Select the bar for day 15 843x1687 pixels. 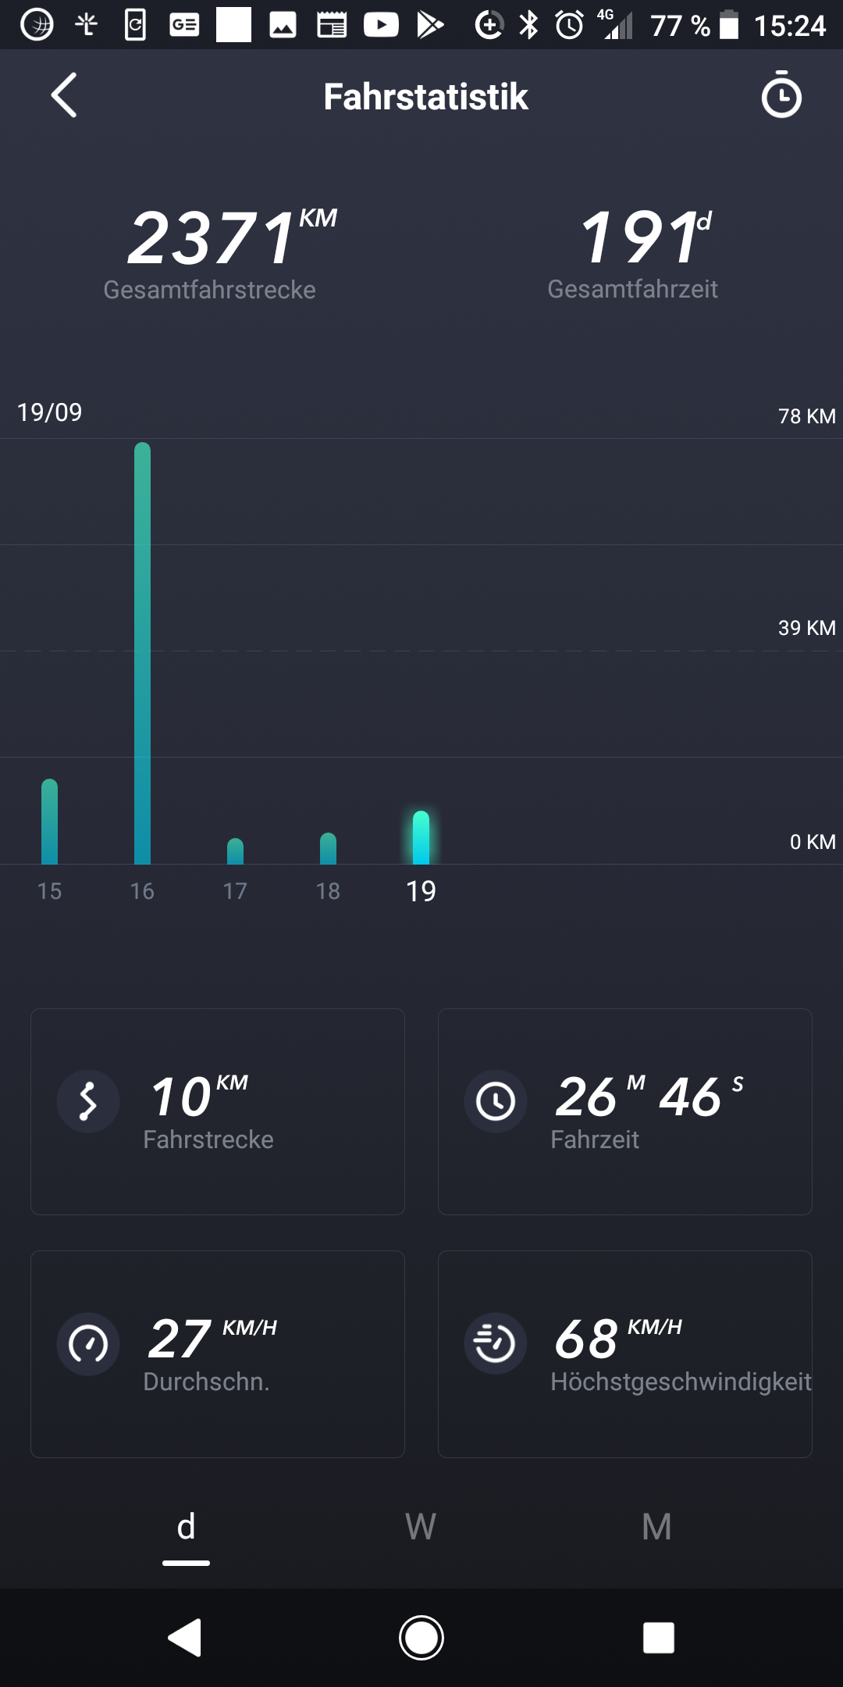[x=49, y=822]
